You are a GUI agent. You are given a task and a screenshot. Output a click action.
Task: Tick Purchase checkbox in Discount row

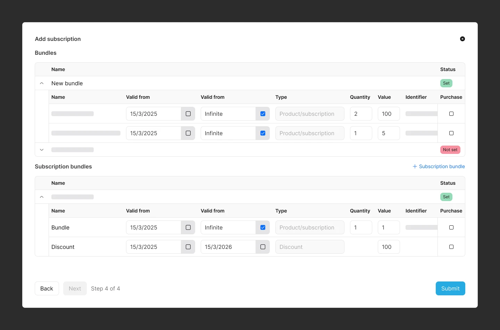coord(451,247)
